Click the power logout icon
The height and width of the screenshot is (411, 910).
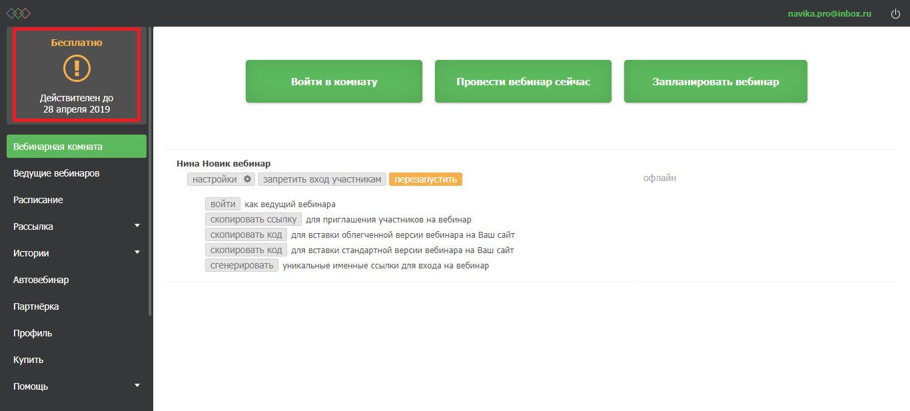click(x=895, y=13)
